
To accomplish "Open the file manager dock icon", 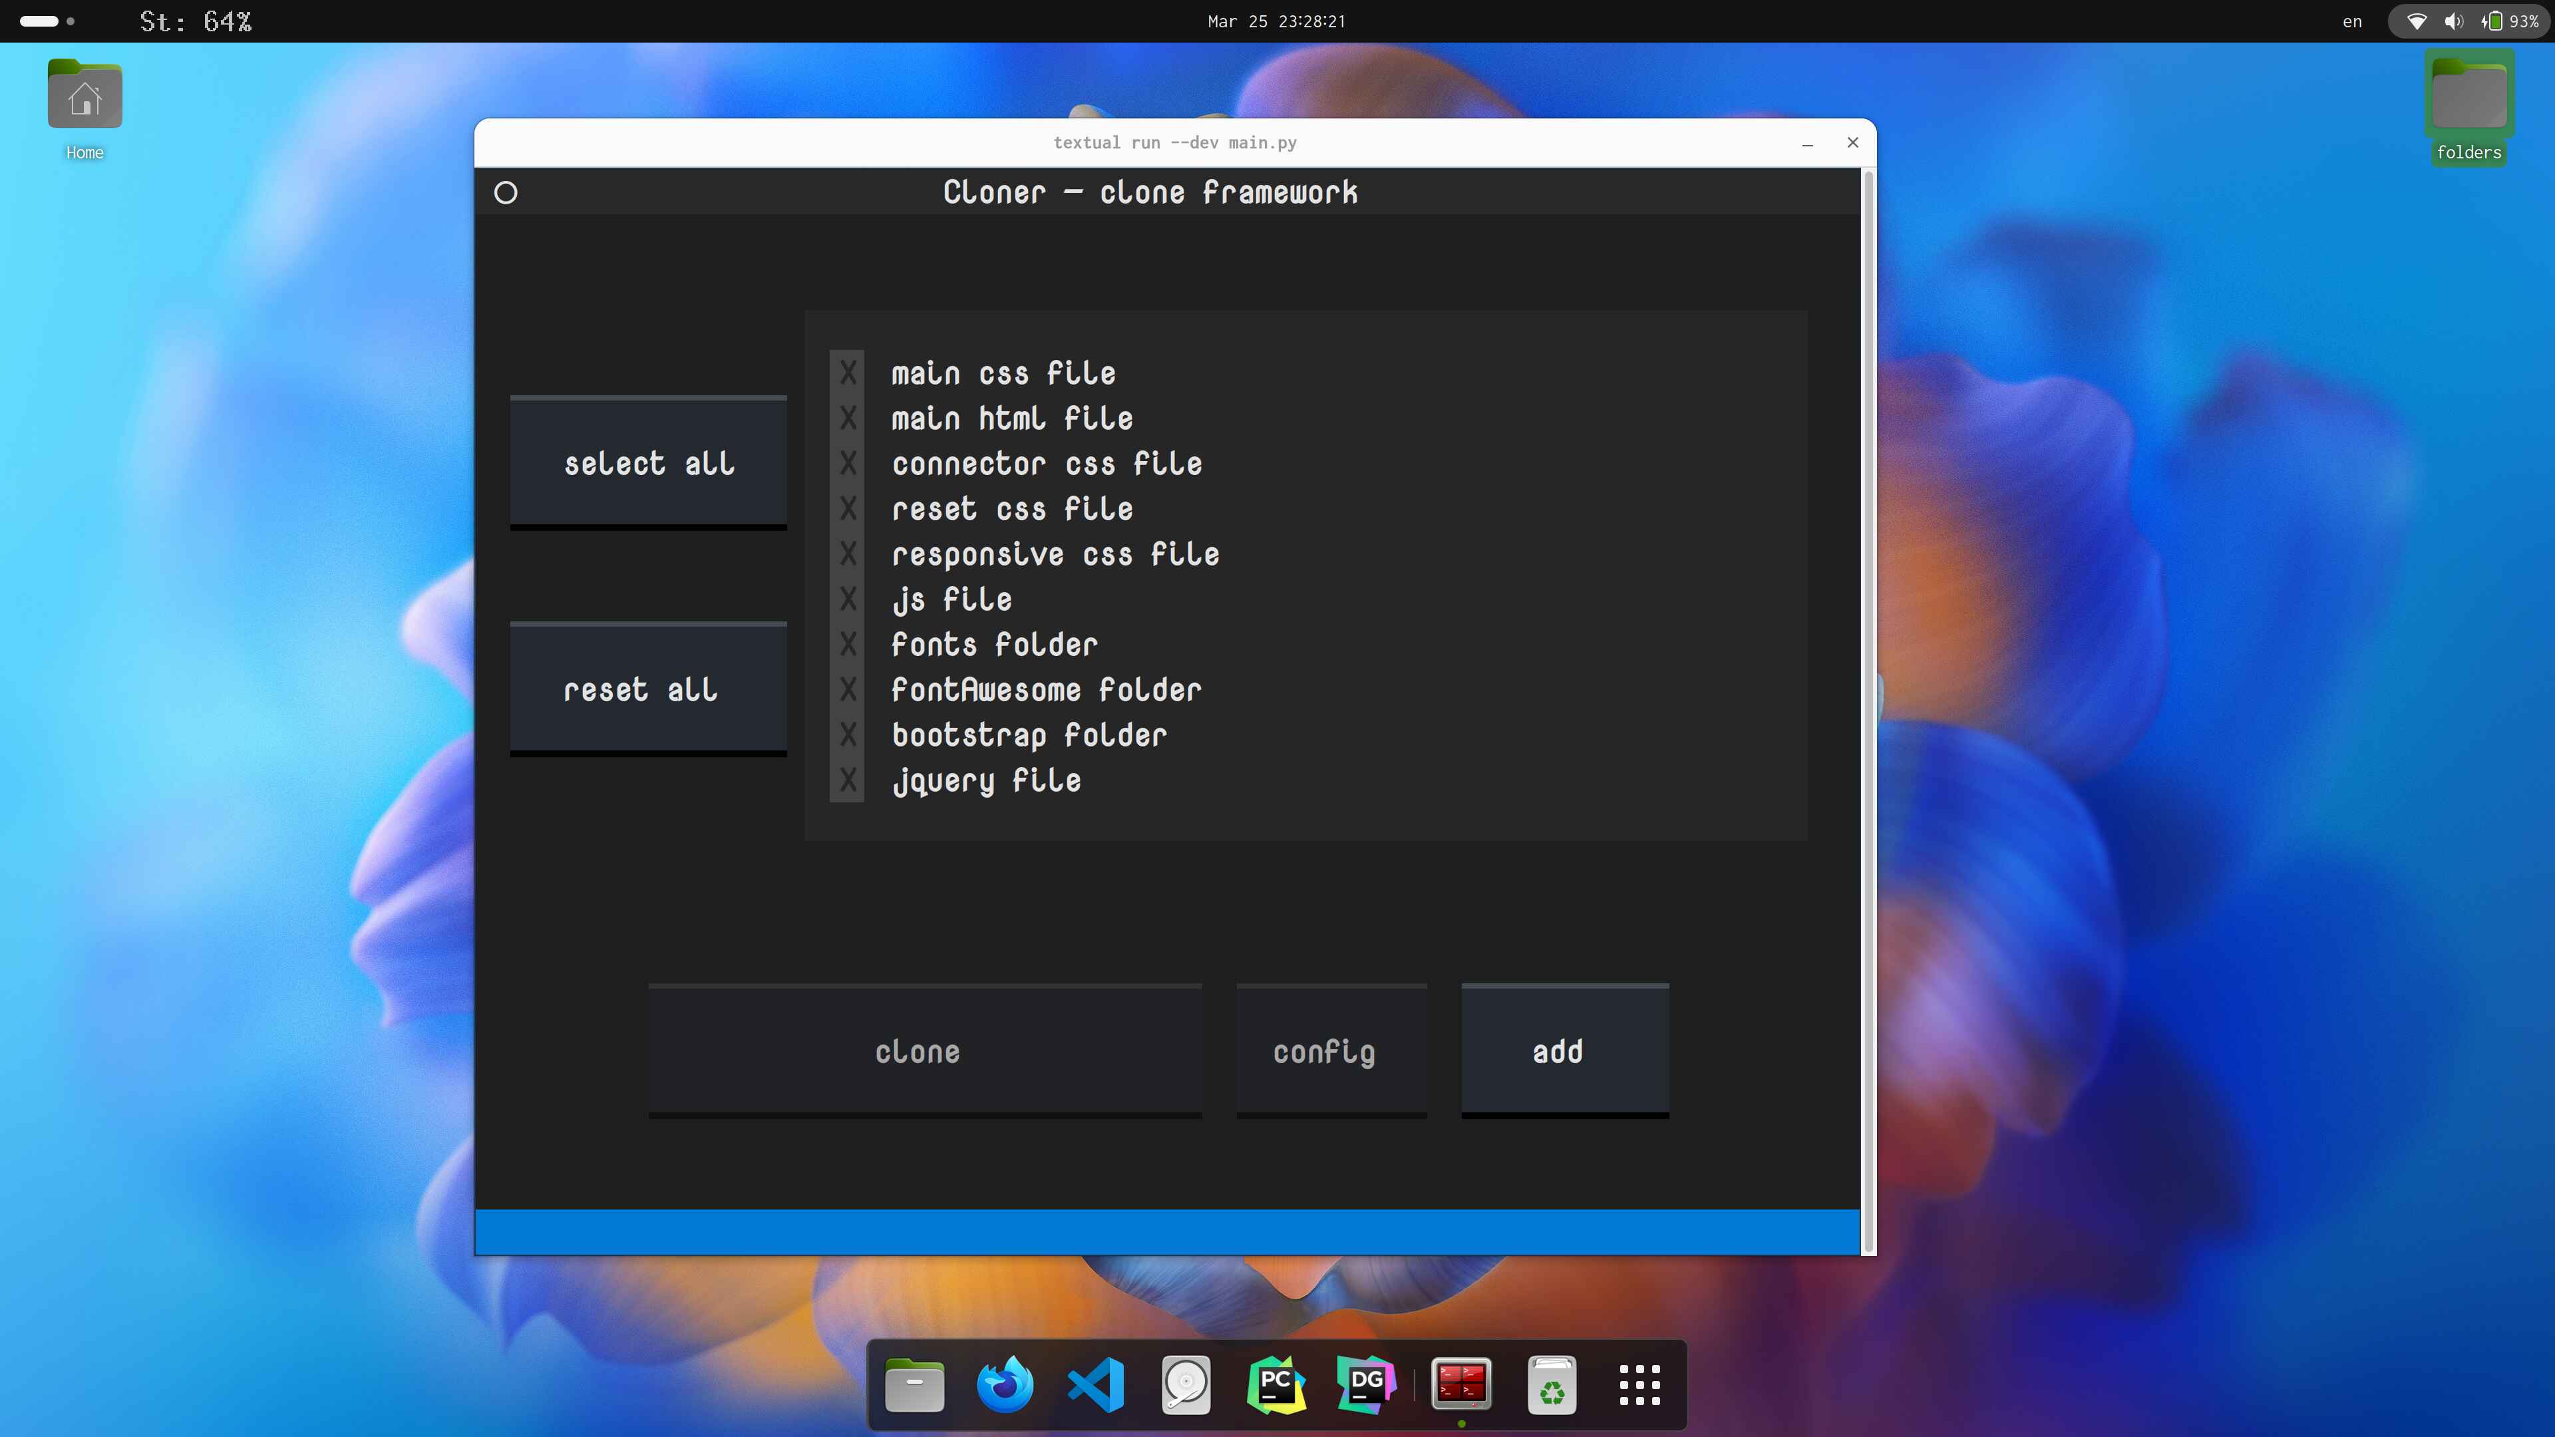I will tap(914, 1384).
